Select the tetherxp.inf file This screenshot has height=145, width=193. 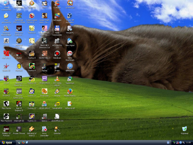click(x=70, y=104)
